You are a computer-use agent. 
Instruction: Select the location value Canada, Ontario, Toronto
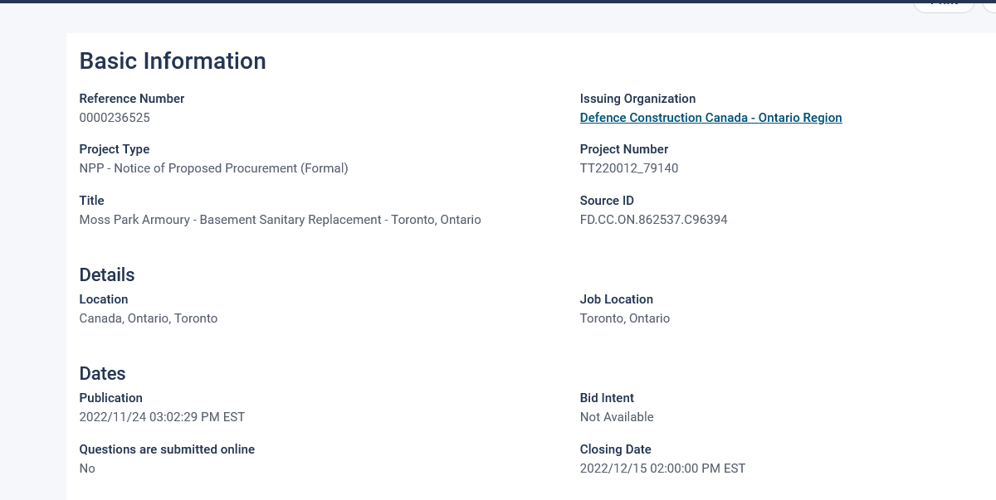click(x=149, y=318)
